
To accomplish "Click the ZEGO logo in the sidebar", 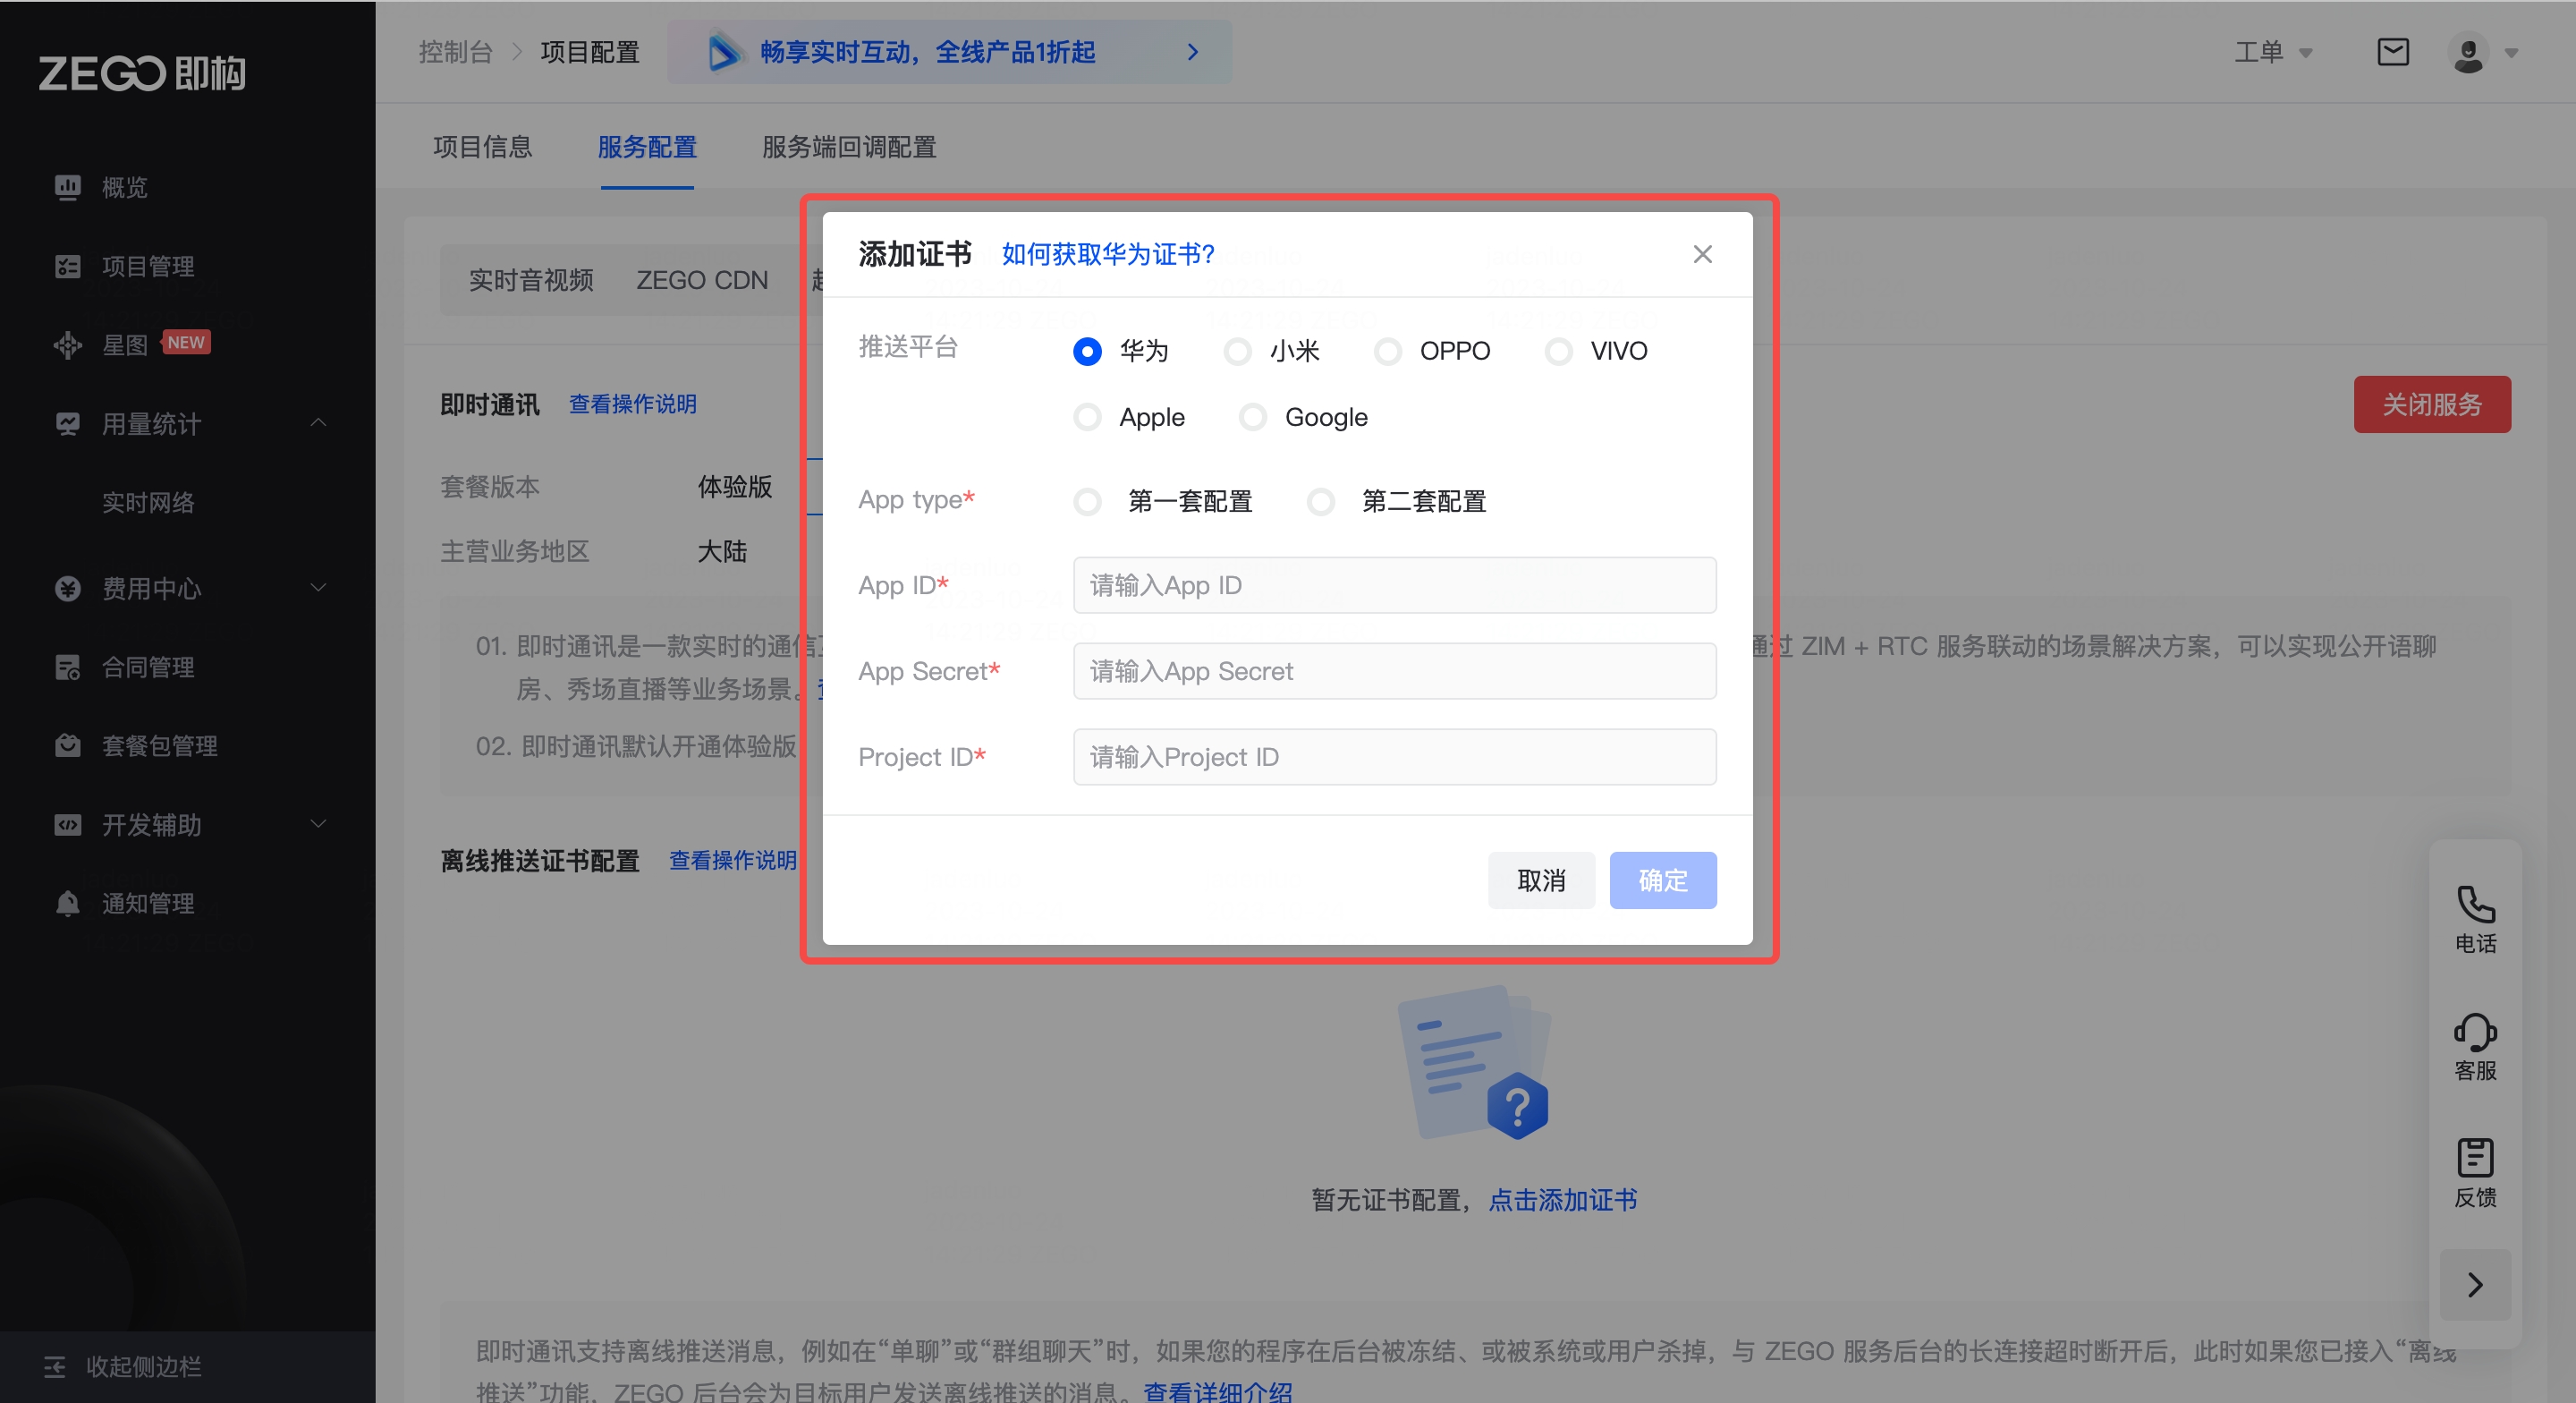I will coord(142,74).
